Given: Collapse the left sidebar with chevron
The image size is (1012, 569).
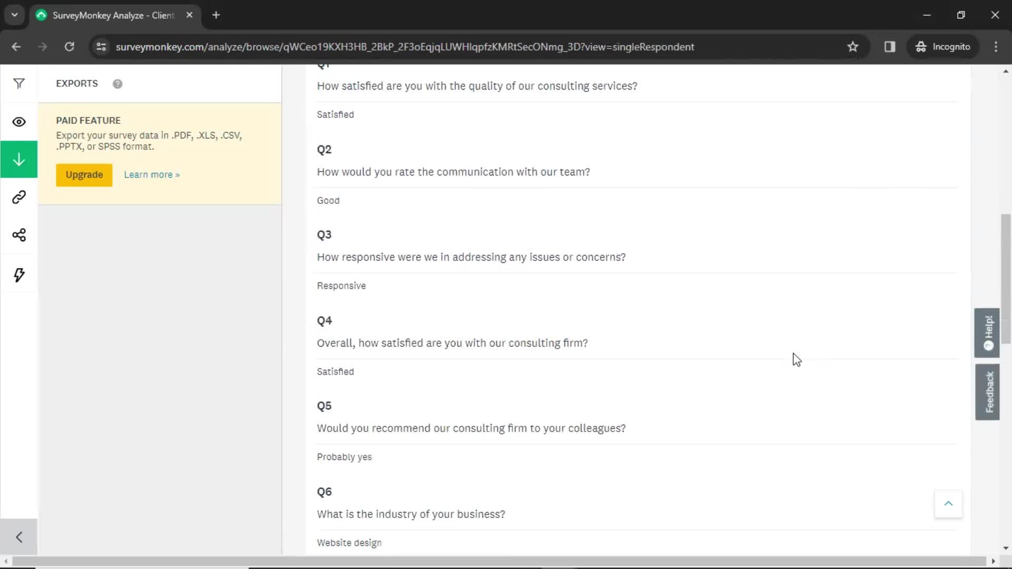Looking at the screenshot, I should pyautogui.click(x=19, y=537).
